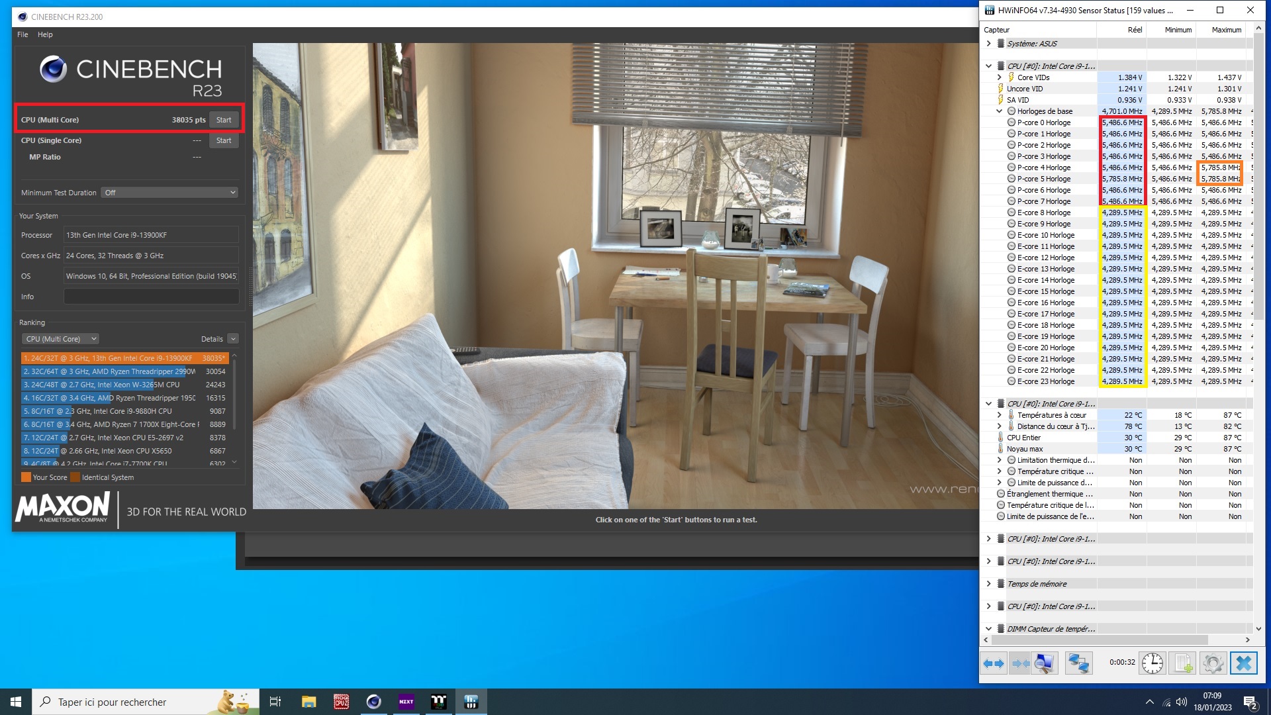The width and height of the screenshot is (1271, 715).
Task: Open HWiNFO remote network computers icon
Action: point(1078,663)
